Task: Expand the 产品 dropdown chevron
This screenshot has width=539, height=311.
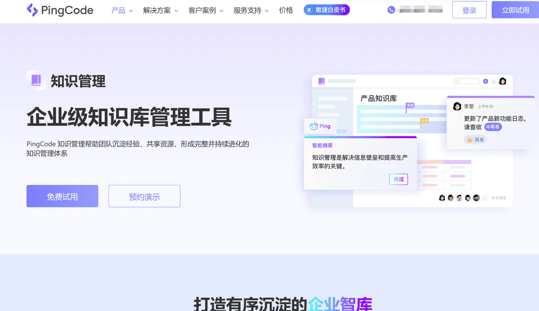Action: tap(131, 11)
